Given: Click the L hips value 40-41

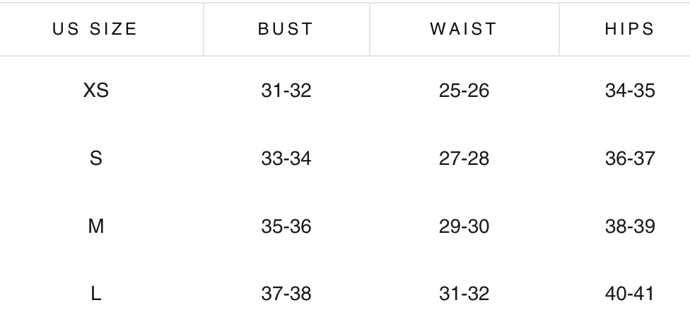Looking at the screenshot, I should coord(630,294).
